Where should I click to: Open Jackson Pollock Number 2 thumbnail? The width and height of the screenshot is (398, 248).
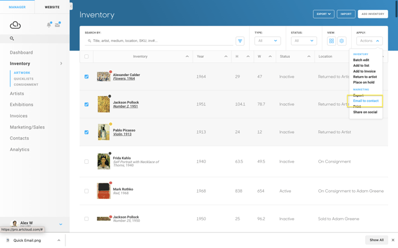[104, 104]
